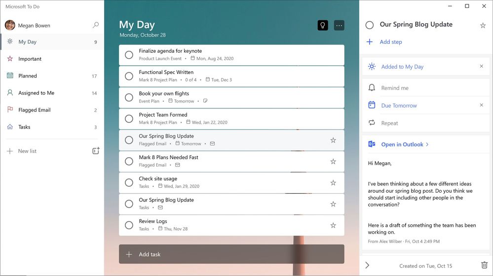Click Created on Tue, Oct 15 text

(x=426, y=266)
